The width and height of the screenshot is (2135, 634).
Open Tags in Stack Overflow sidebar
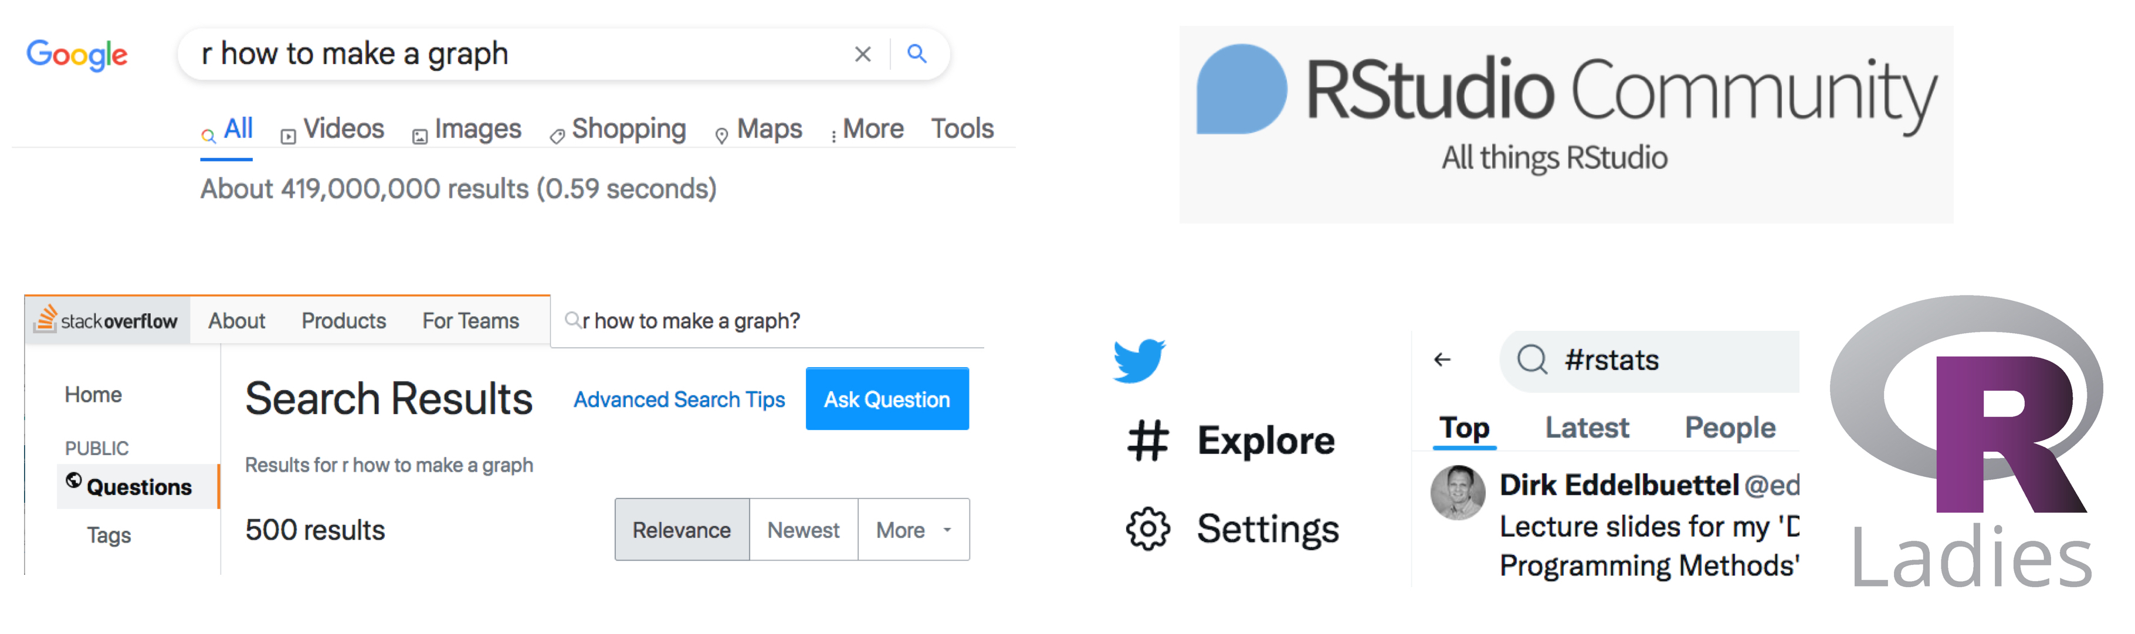click(x=109, y=535)
